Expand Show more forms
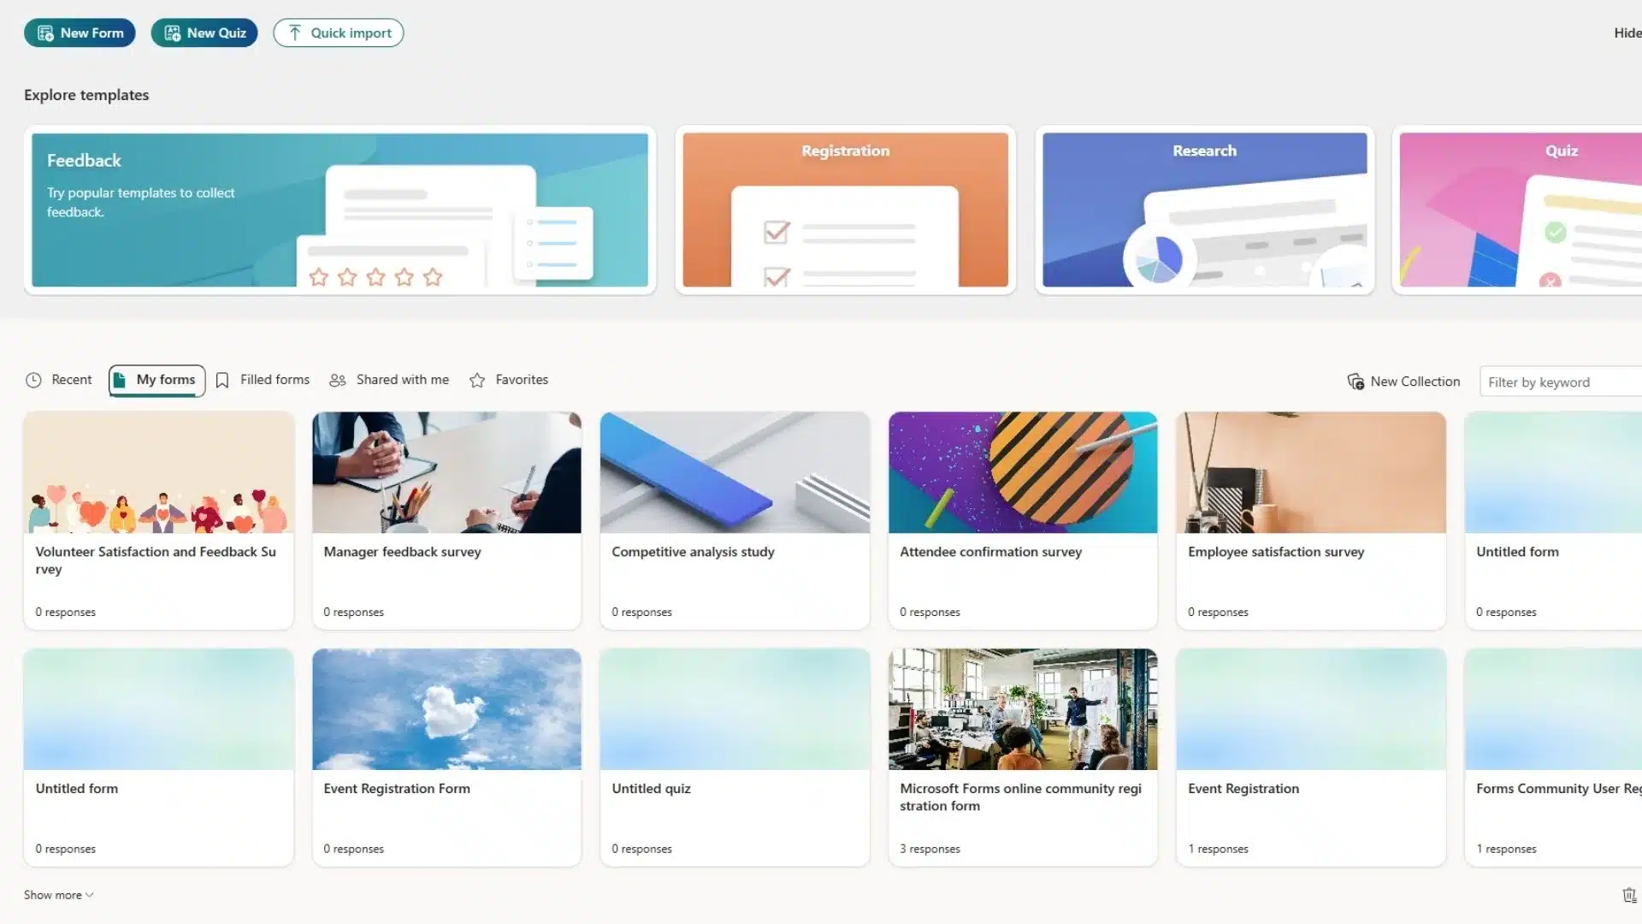This screenshot has width=1642, height=924. [58, 895]
